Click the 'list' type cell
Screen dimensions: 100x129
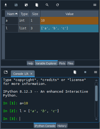24,28
